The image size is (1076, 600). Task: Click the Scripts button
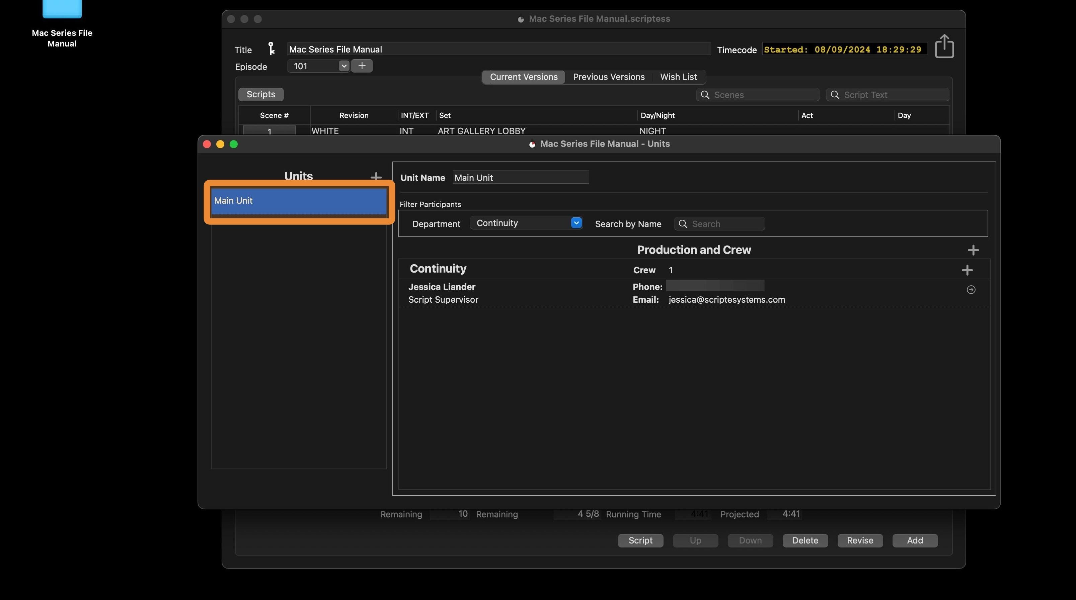click(x=261, y=95)
